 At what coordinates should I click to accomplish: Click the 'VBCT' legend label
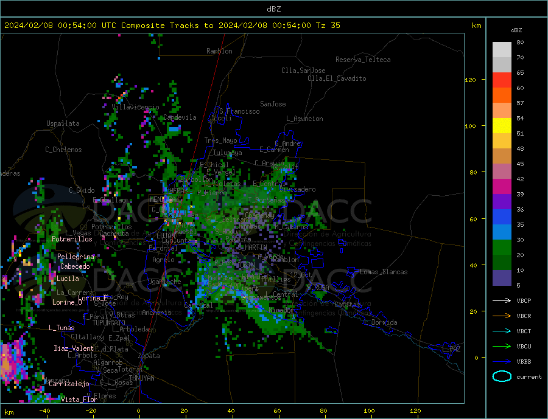coord(524,331)
